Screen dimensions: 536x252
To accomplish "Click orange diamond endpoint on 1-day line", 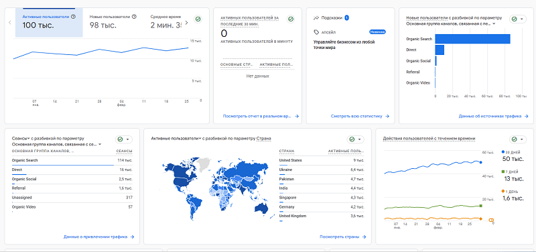I will pyautogui.click(x=480, y=218).
